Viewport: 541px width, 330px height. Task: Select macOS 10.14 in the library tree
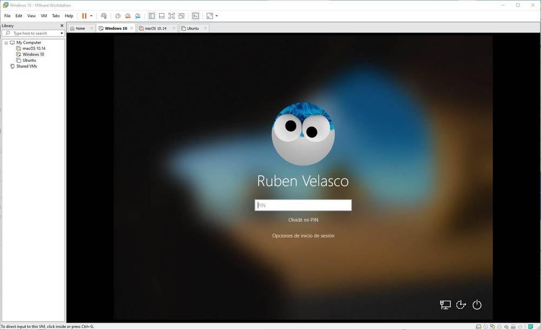34,48
